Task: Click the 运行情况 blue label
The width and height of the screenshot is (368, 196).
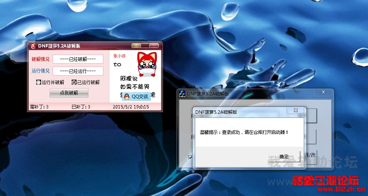Action: (x=41, y=71)
